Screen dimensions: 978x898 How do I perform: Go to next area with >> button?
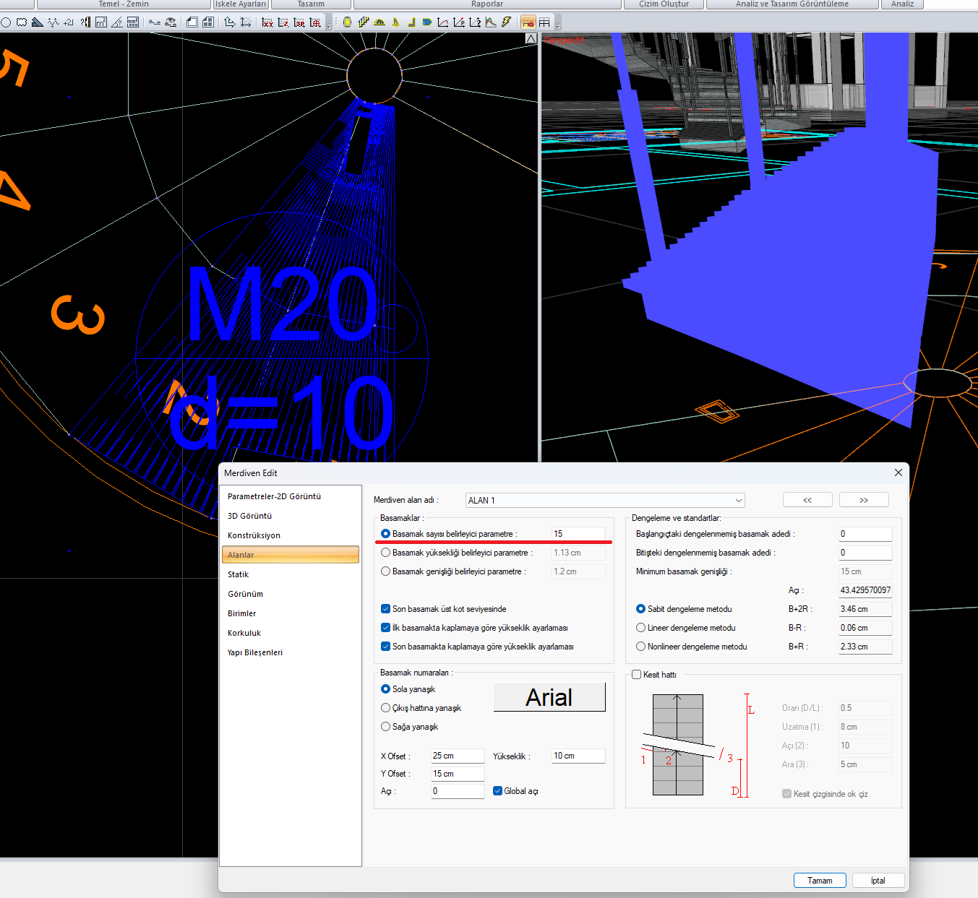pyautogui.click(x=864, y=500)
